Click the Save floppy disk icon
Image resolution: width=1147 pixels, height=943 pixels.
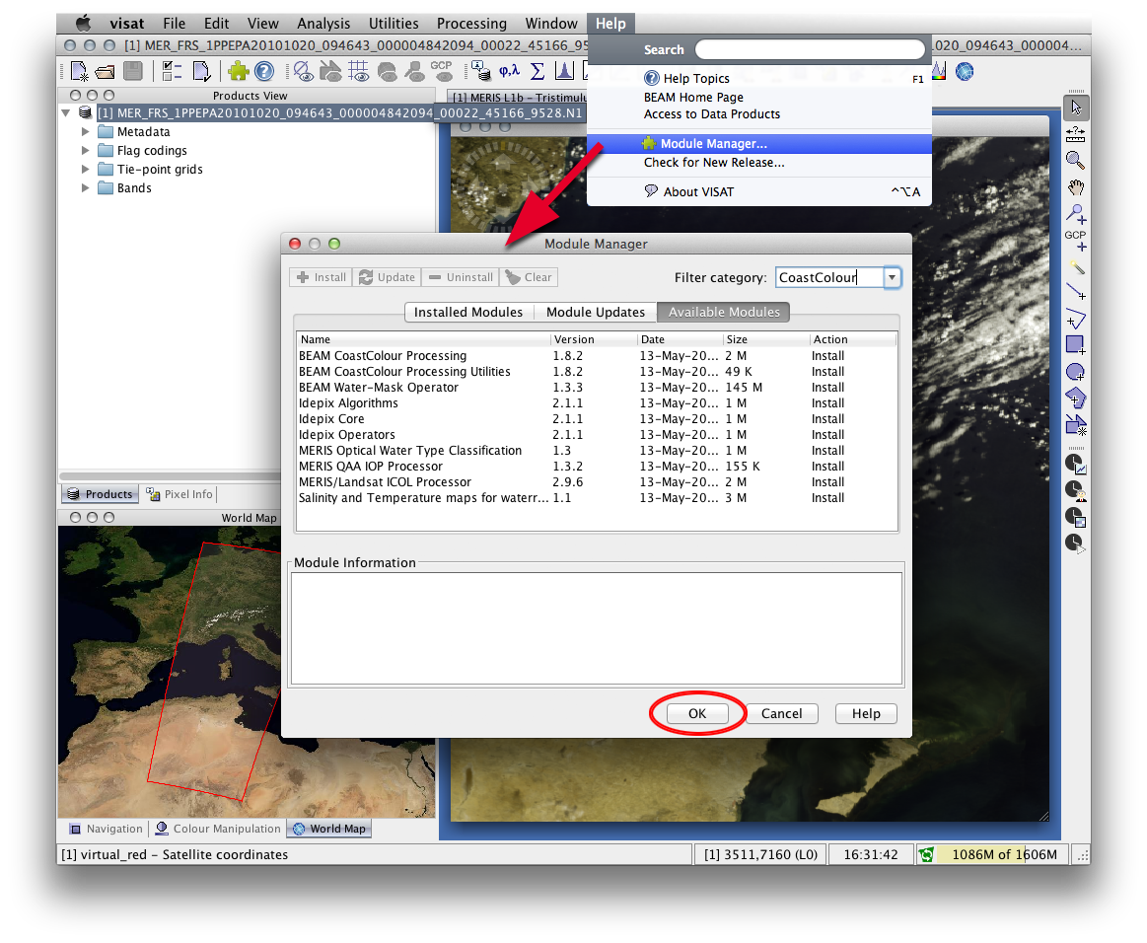(133, 71)
